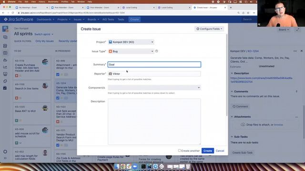
Task: Open the Component/s dropdown
Action: tap(154, 87)
